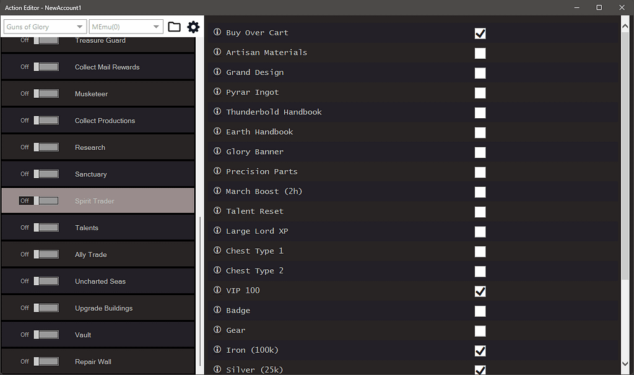
Task: Uncheck the Iron (100k) checkbox
Action: pyautogui.click(x=480, y=350)
